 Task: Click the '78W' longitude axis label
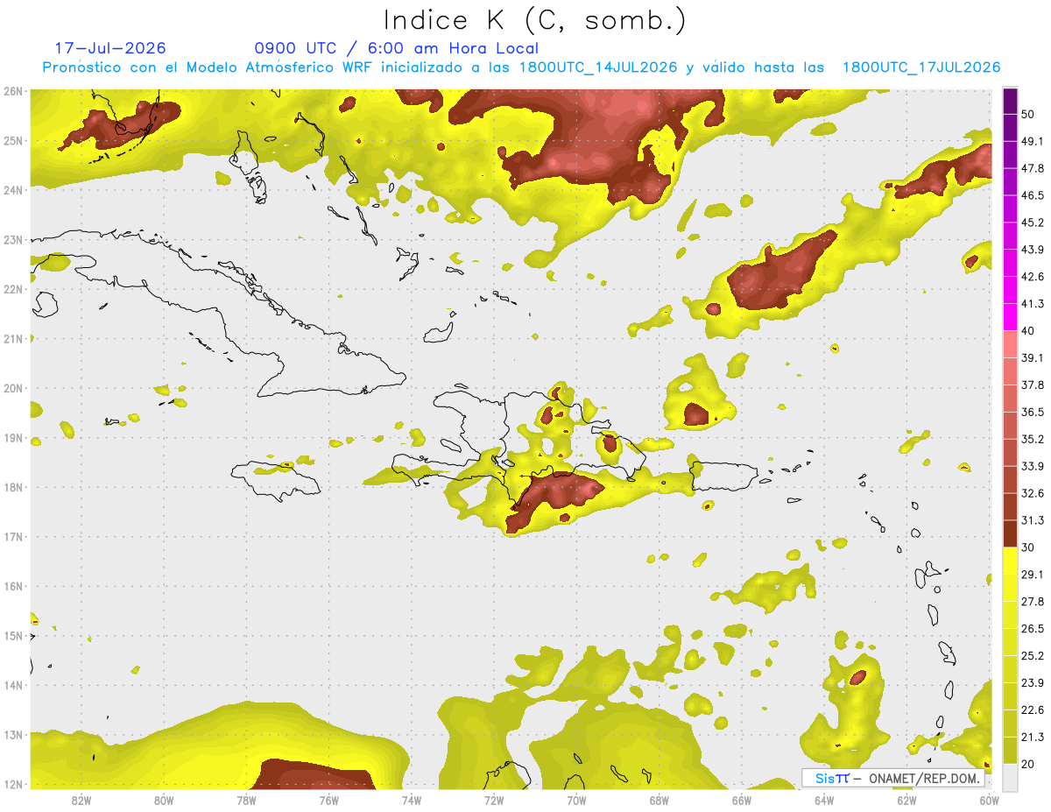tap(246, 800)
